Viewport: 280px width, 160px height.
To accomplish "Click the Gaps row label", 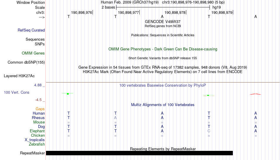I will 40,109.
